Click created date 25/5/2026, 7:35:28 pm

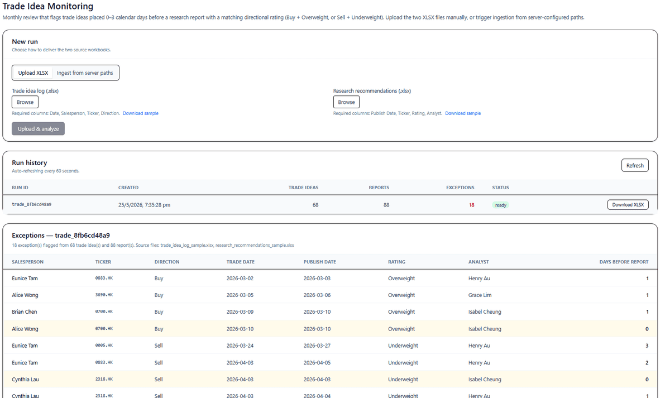point(144,205)
